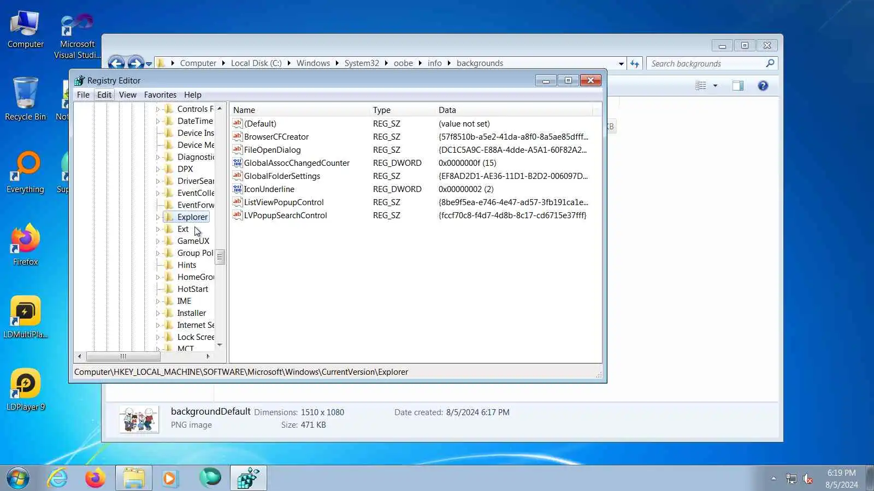
Task: Expand the Group Pol key in tree
Action: [158, 253]
